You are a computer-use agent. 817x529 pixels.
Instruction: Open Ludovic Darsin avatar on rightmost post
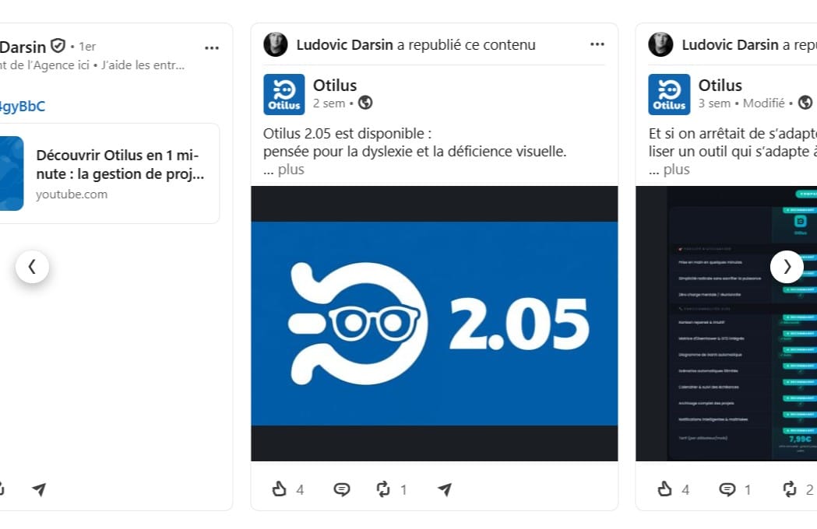[660, 44]
